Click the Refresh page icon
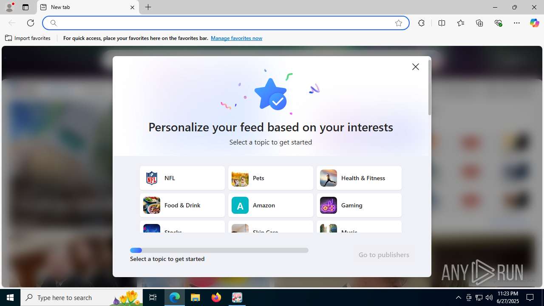Viewport: 544px width, 306px height. [x=31, y=23]
